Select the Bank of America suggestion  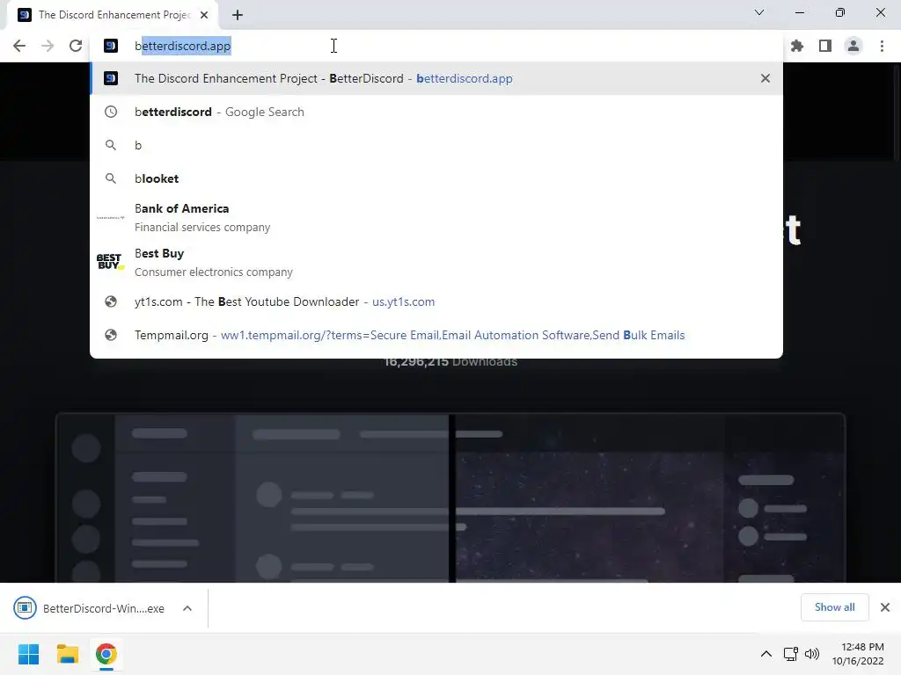(436, 218)
